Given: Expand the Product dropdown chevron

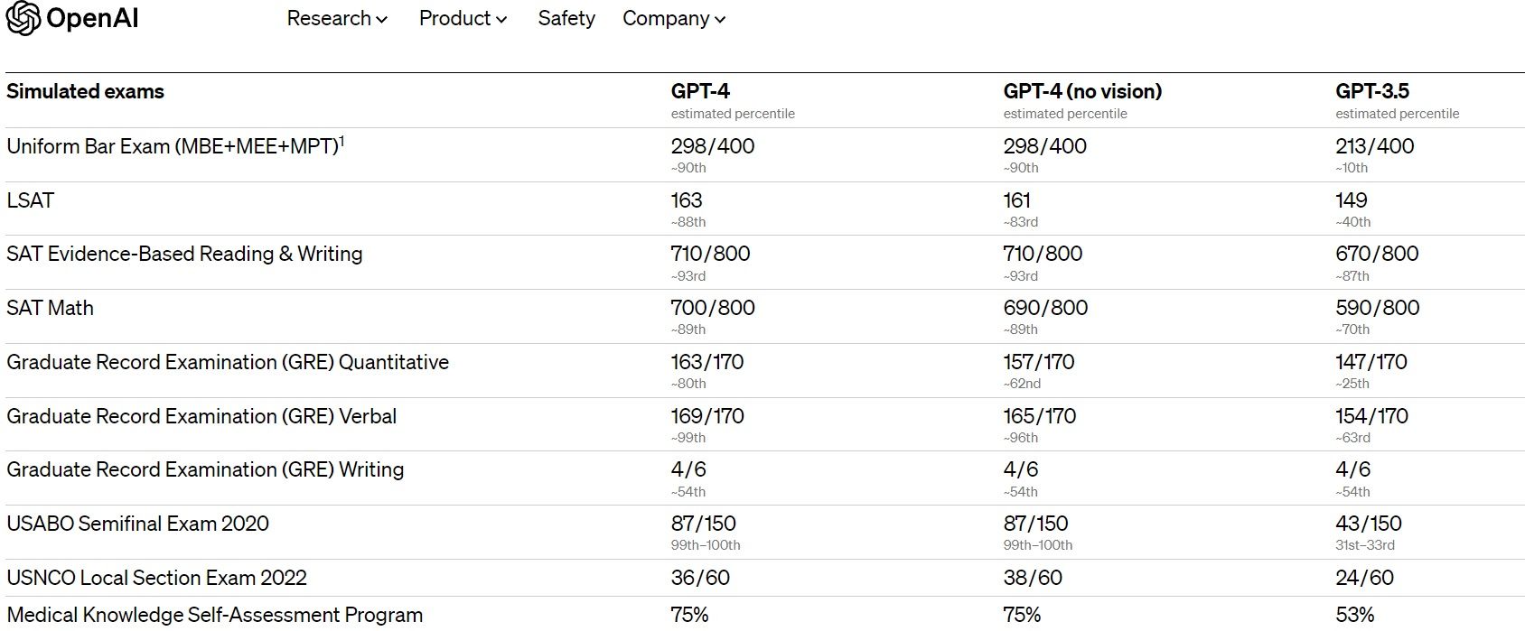Looking at the screenshot, I should point(501,20).
